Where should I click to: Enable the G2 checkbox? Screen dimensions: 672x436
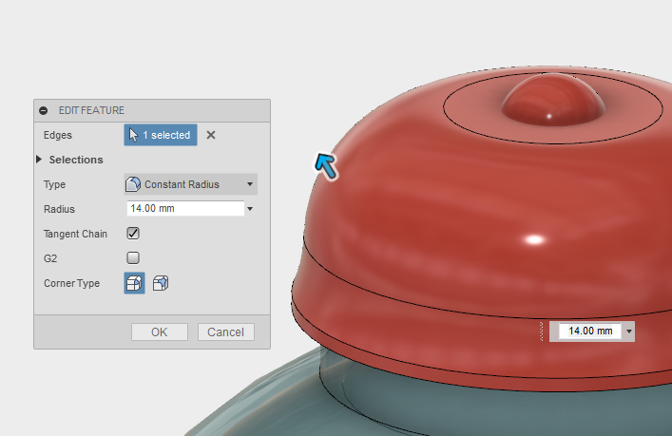coord(133,257)
